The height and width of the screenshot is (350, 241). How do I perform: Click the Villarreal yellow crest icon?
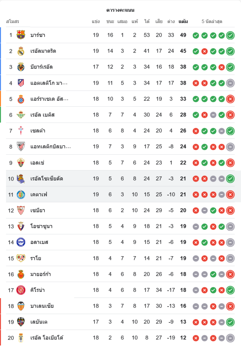(21, 67)
